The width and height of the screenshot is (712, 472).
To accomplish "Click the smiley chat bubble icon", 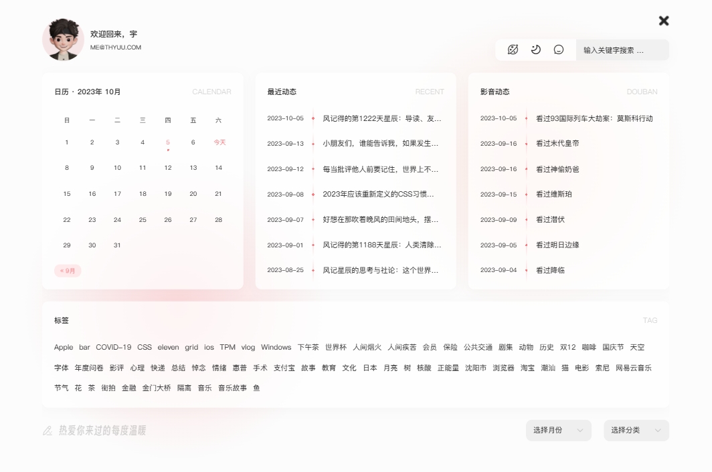I will pos(559,49).
